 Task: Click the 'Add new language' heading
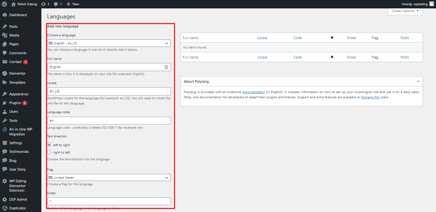(x=63, y=26)
